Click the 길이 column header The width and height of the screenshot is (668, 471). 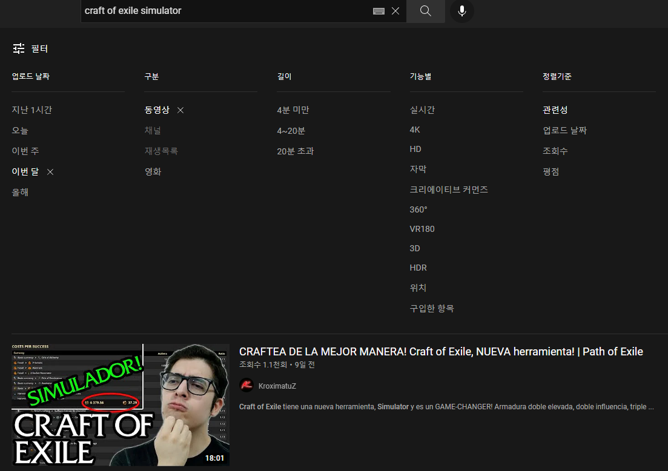point(284,76)
